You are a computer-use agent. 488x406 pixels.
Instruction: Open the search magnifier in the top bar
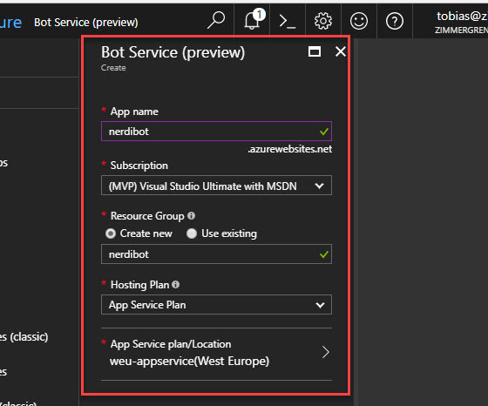click(x=216, y=21)
